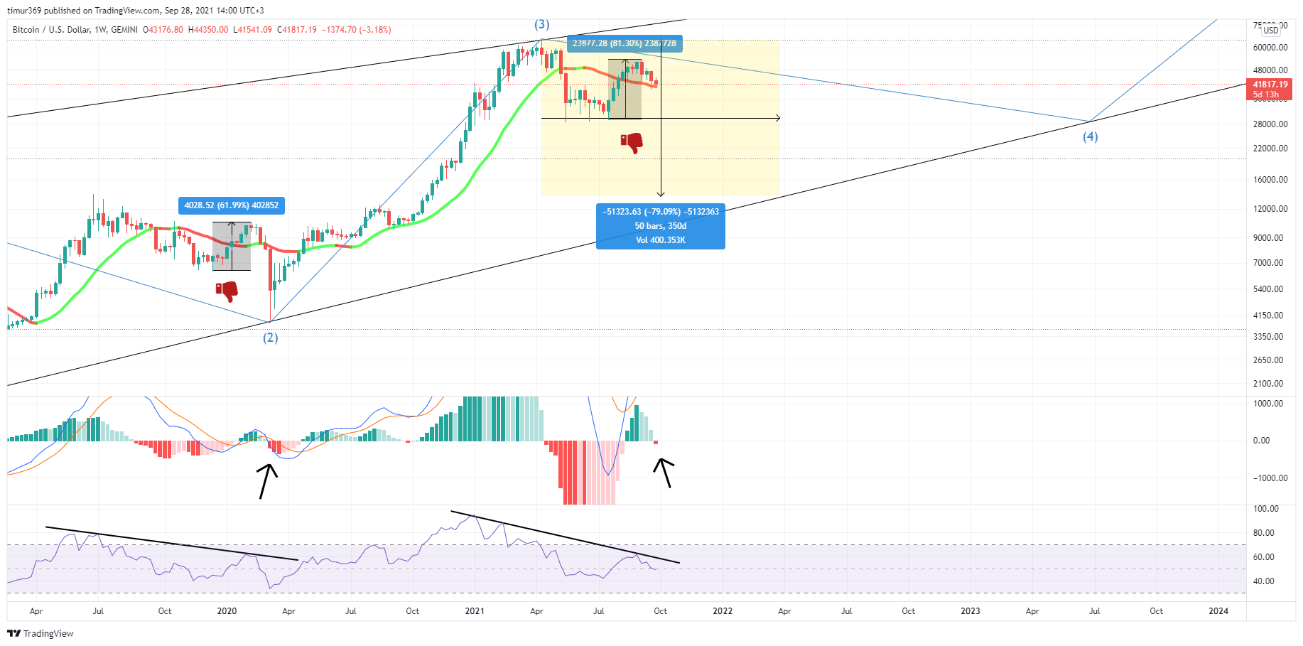The image size is (1303, 646).
Task: Click the 60000.00 price scale label
Action: click(x=1271, y=48)
